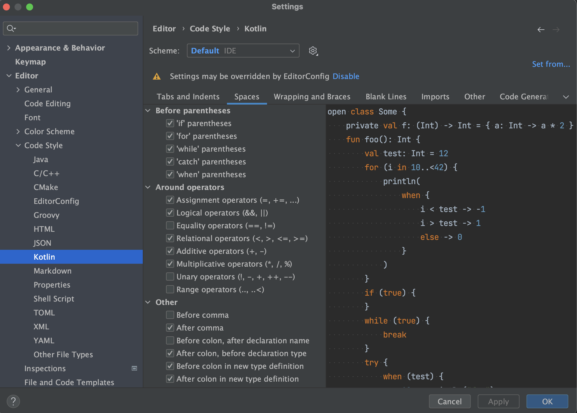Uncheck Relational operators
The image size is (577, 413).
[170, 238]
